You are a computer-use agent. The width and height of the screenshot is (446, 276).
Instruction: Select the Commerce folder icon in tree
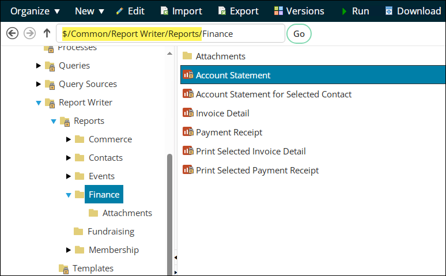pyautogui.click(x=80, y=139)
